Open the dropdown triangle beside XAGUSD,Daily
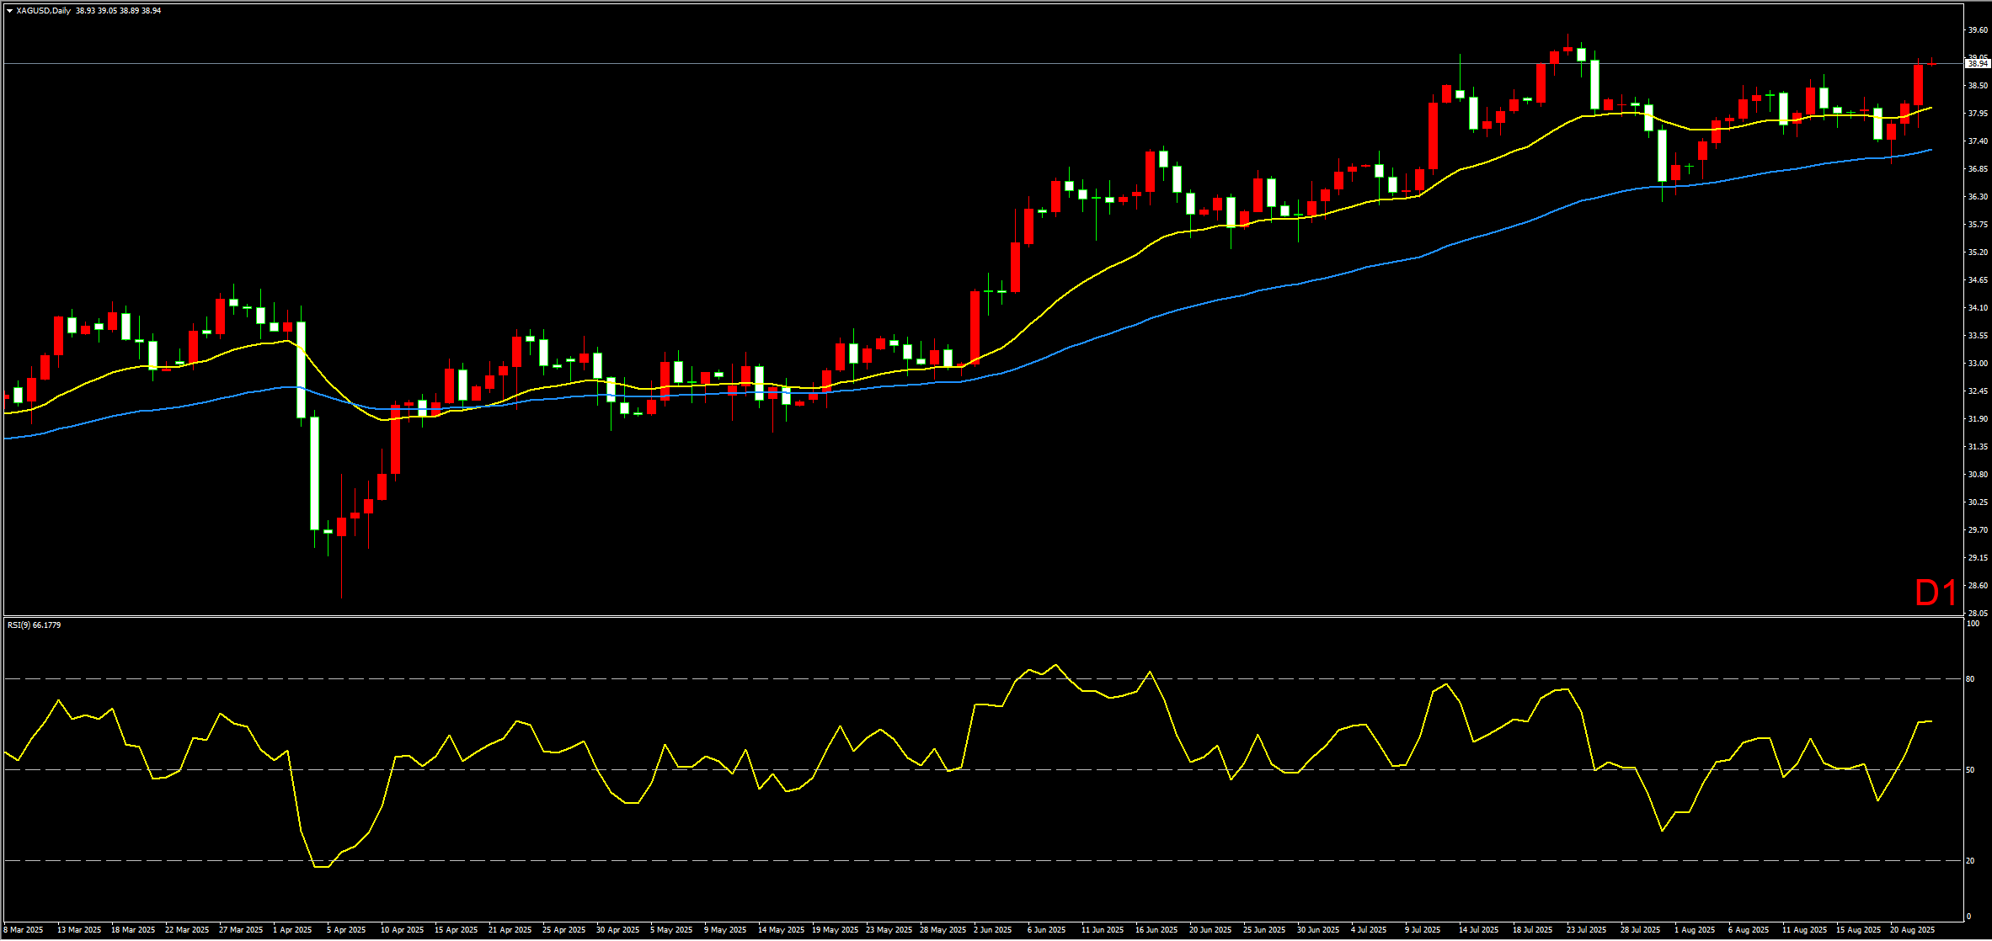 pyautogui.click(x=9, y=11)
